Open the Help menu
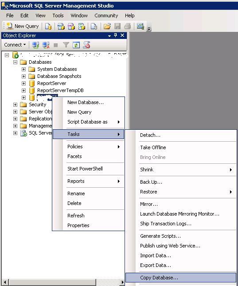This screenshot has height=286, width=238. tap(130, 15)
